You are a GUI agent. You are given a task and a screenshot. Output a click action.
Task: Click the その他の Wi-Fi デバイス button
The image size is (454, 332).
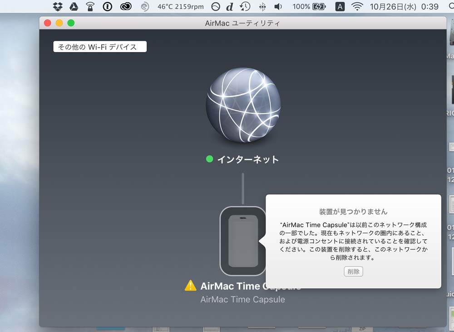point(100,47)
